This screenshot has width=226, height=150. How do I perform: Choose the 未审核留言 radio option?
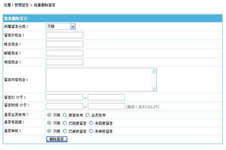pos(91,131)
